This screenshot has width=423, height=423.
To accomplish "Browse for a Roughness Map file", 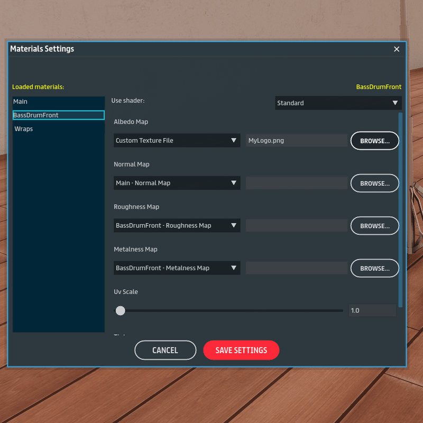I will [x=374, y=226].
